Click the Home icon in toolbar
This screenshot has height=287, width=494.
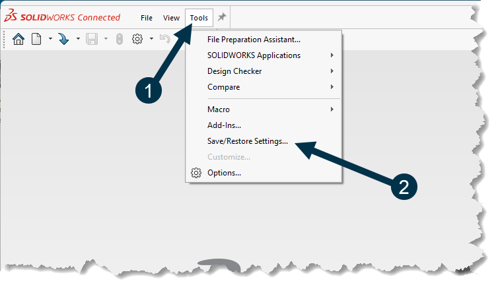[x=18, y=39]
